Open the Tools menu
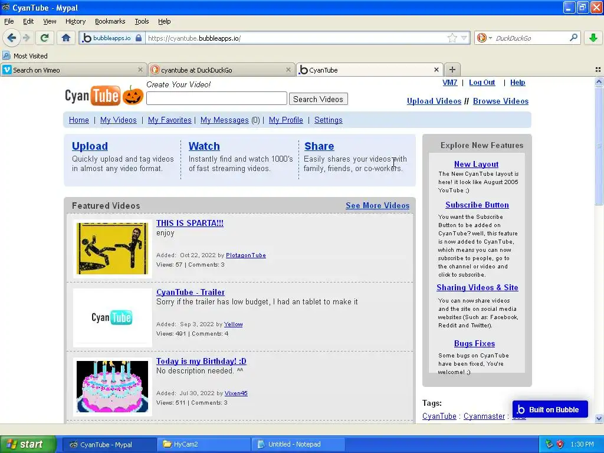 pyautogui.click(x=142, y=21)
